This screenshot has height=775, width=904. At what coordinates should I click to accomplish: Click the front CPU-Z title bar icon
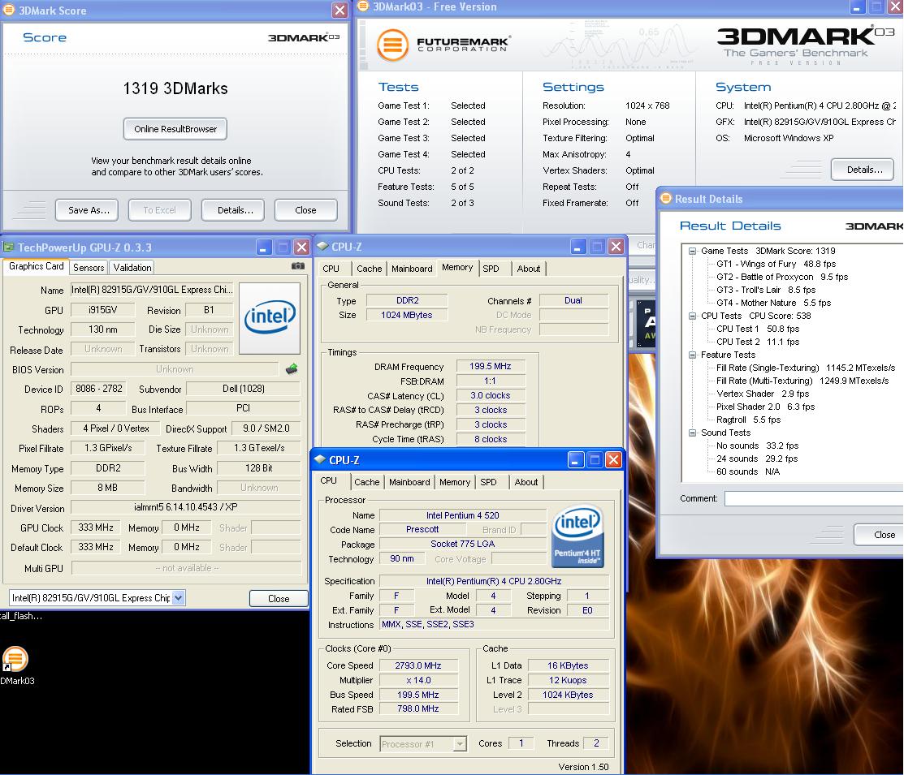[320, 459]
